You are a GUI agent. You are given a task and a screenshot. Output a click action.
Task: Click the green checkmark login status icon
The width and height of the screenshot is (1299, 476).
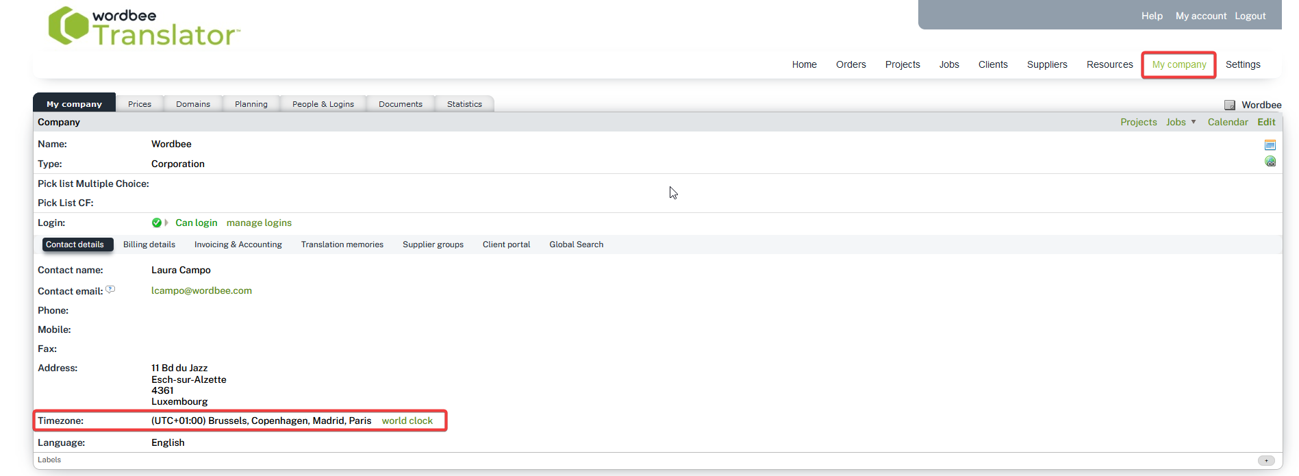(x=157, y=223)
